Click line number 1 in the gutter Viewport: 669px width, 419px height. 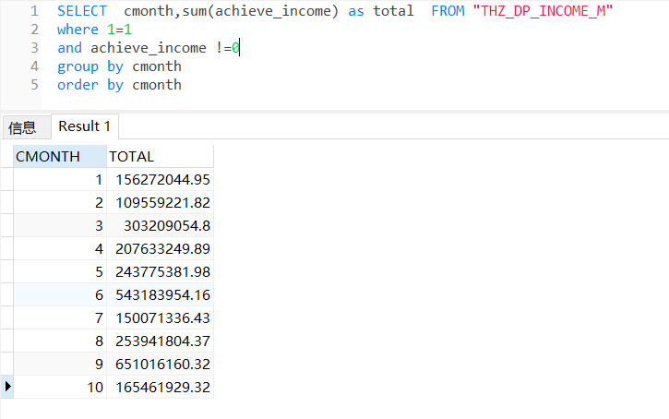pyautogui.click(x=34, y=11)
